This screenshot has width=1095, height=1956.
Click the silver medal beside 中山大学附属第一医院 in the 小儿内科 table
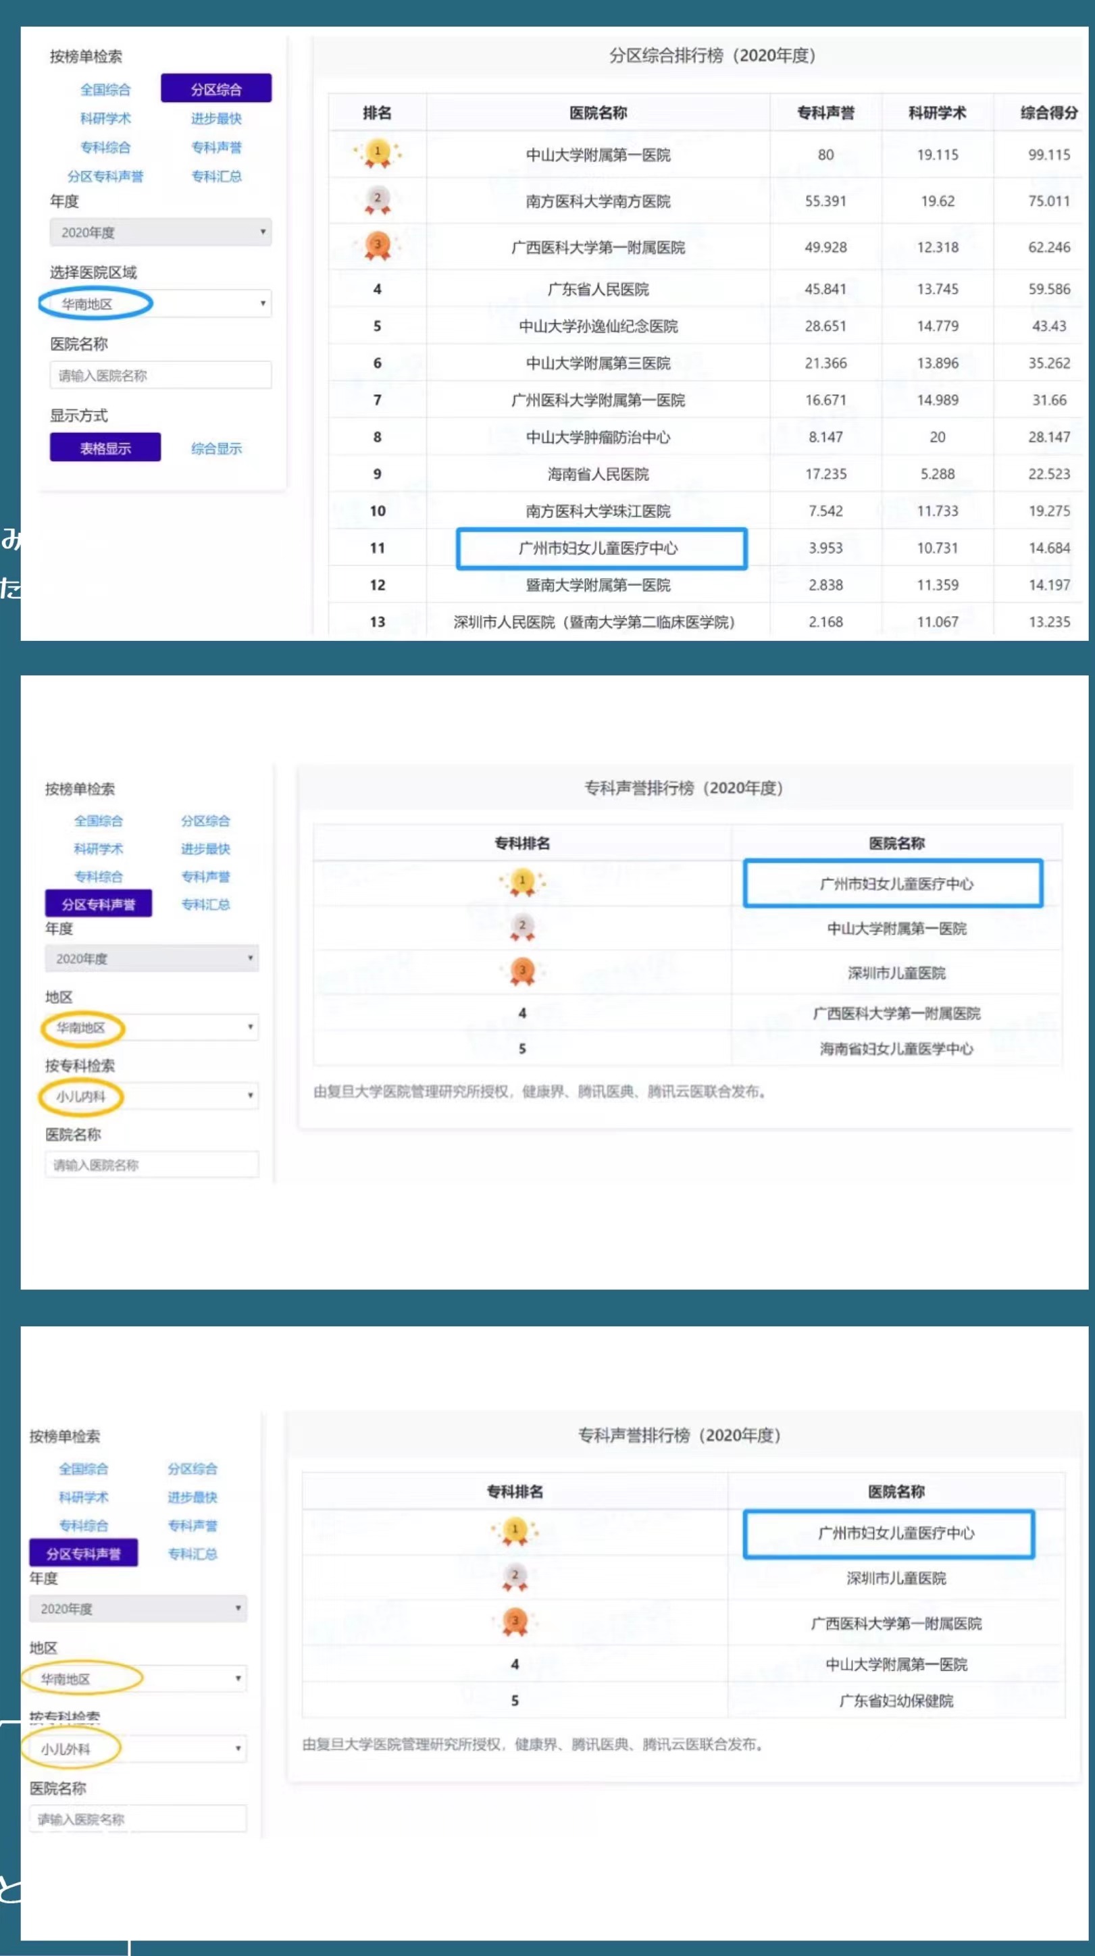coord(521,928)
